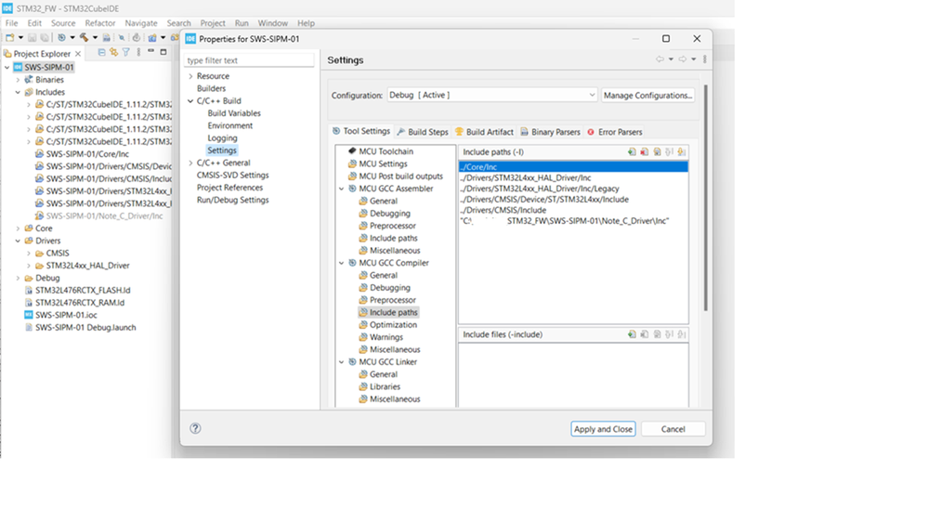This screenshot has height=522, width=928.
Task: Expand the Resource category
Action: coord(190,76)
